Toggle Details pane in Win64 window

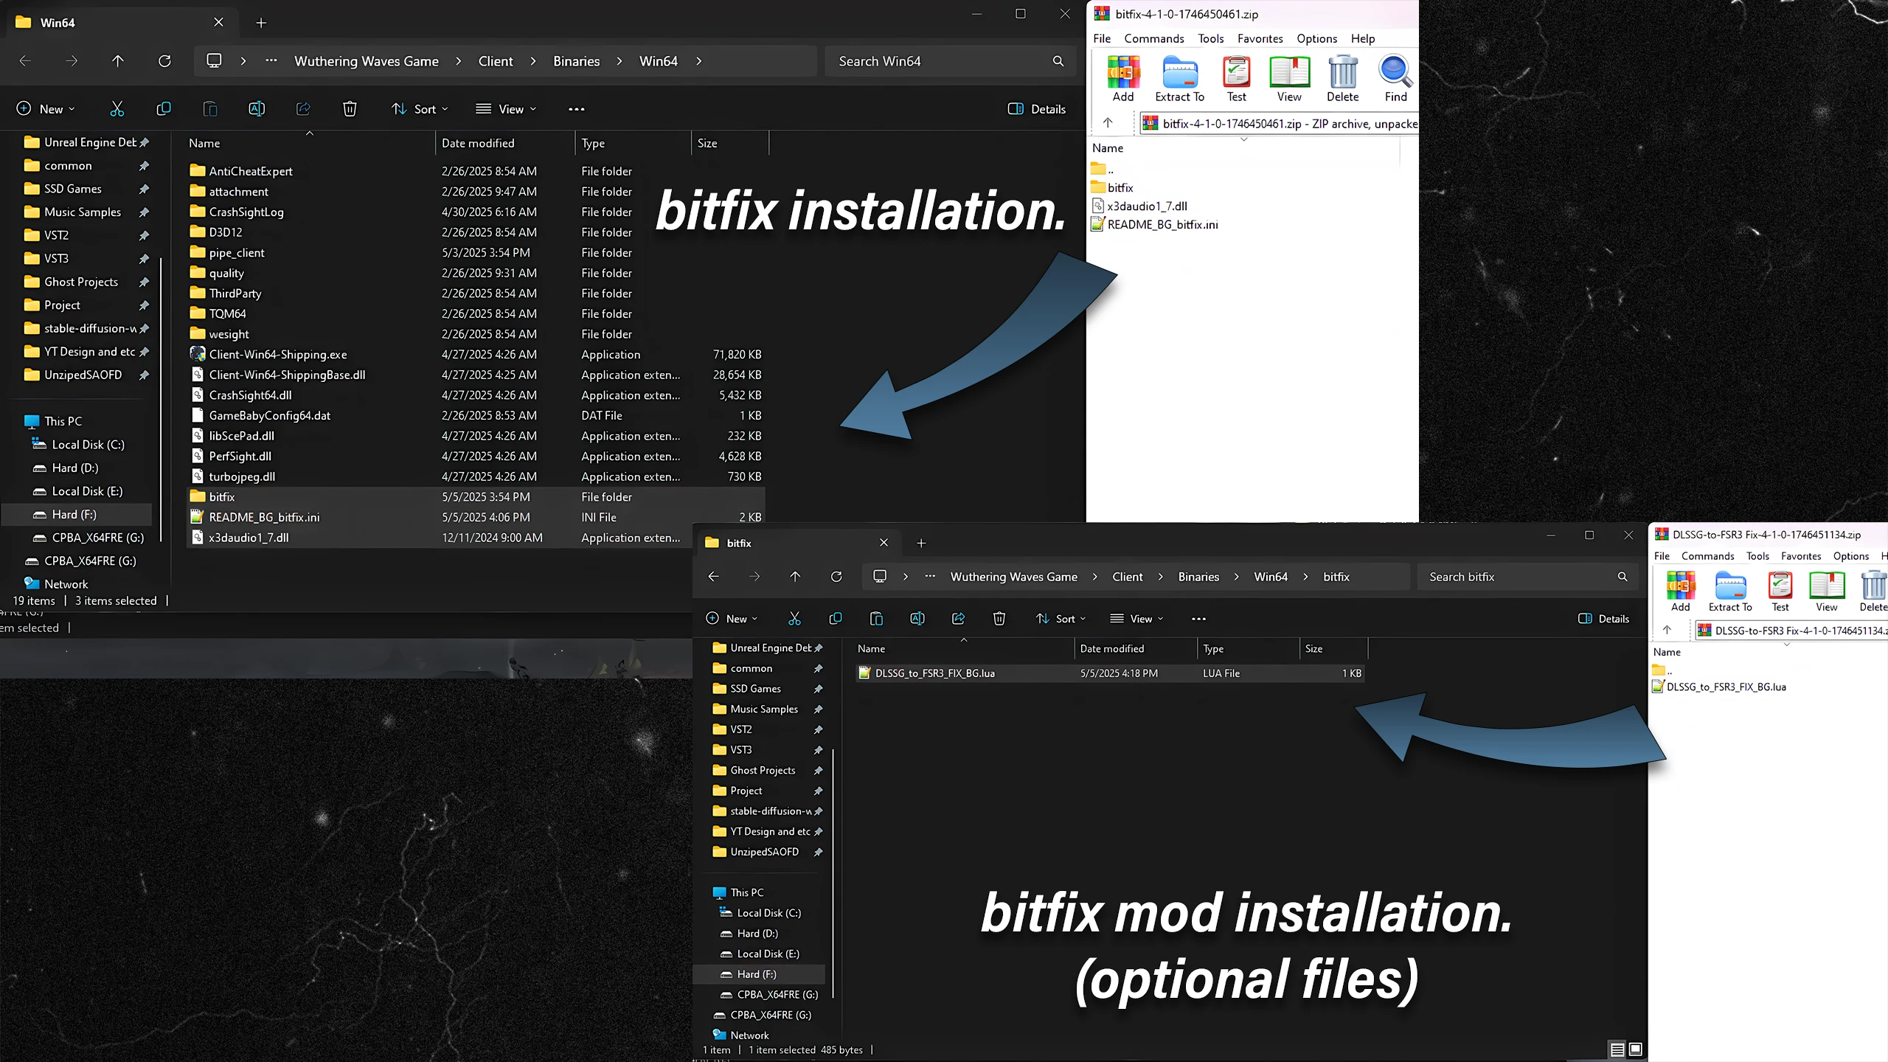tap(1036, 109)
